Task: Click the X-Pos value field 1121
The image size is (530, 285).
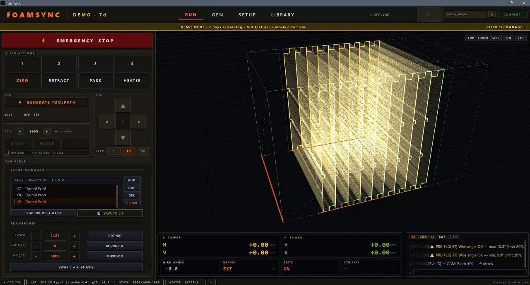Action: (55, 236)
